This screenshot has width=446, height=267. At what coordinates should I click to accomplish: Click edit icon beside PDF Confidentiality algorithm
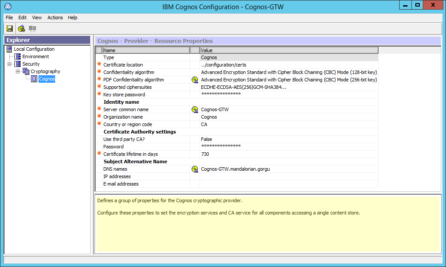(195, 80)
